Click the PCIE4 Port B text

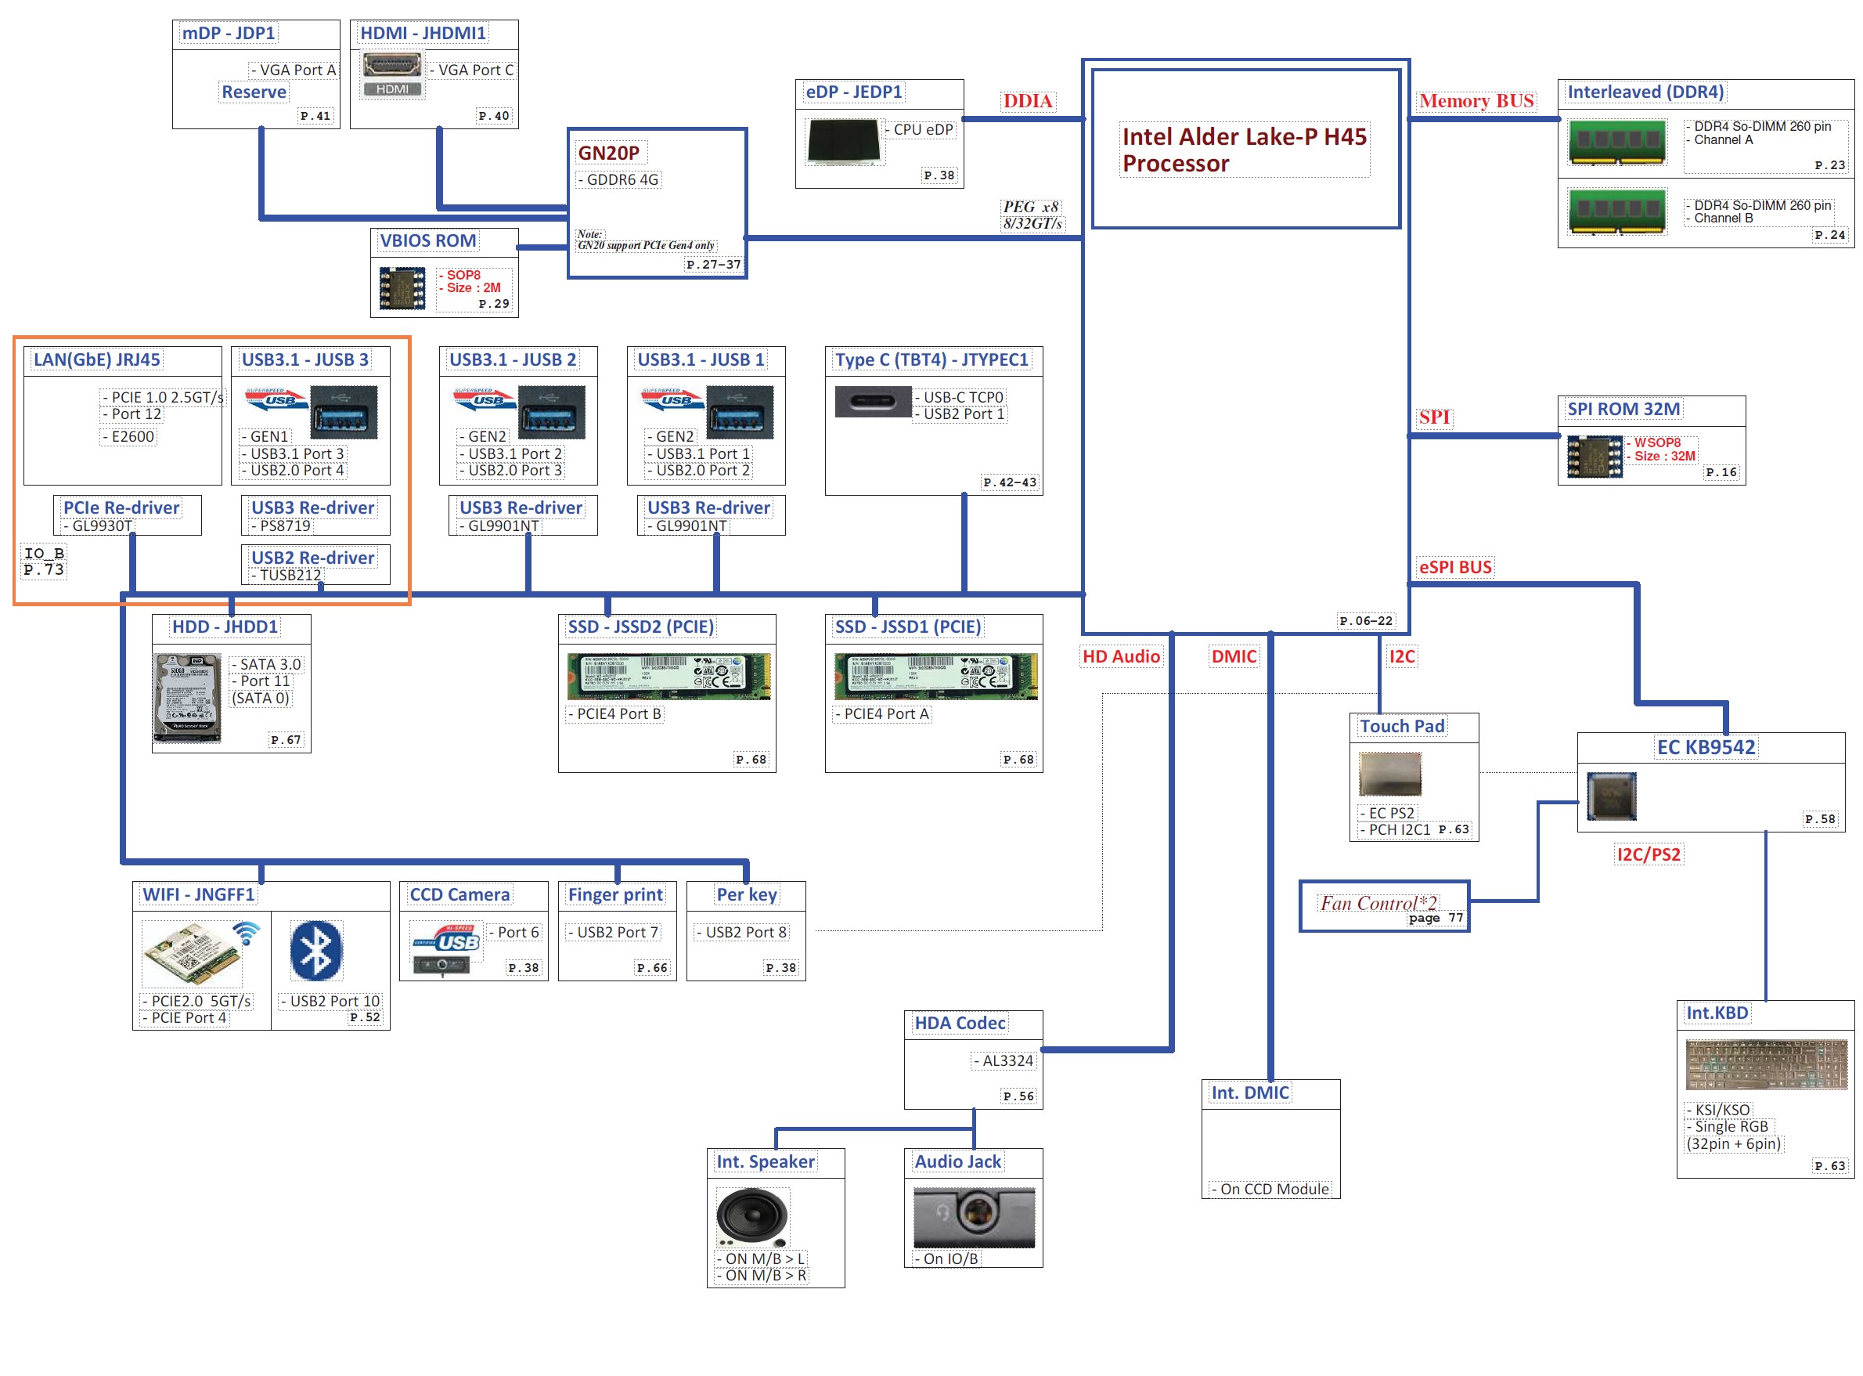[x=615, y=715]
